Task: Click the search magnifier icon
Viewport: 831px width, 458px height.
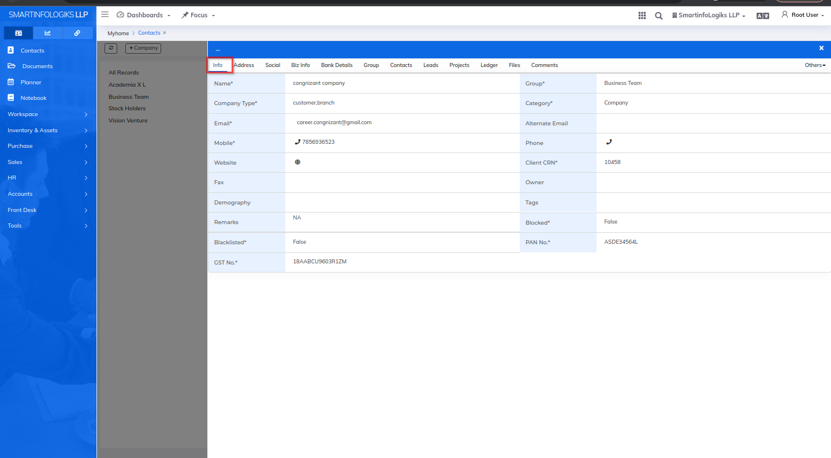Action: pos(658,16)
